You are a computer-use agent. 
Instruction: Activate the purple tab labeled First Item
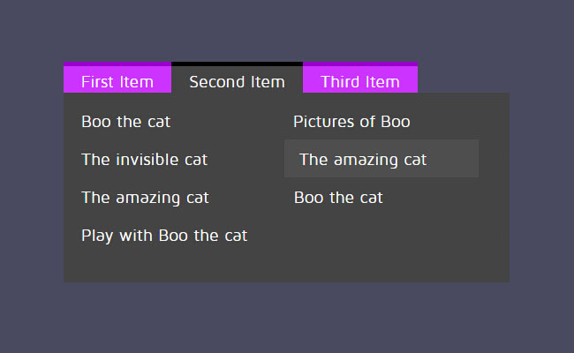point(117,79)
